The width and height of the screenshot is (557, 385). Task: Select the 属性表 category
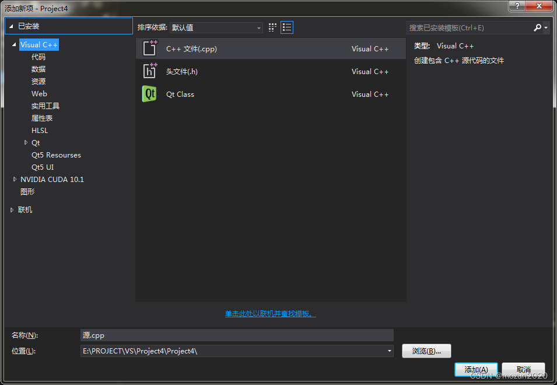[x=42, y=118]
